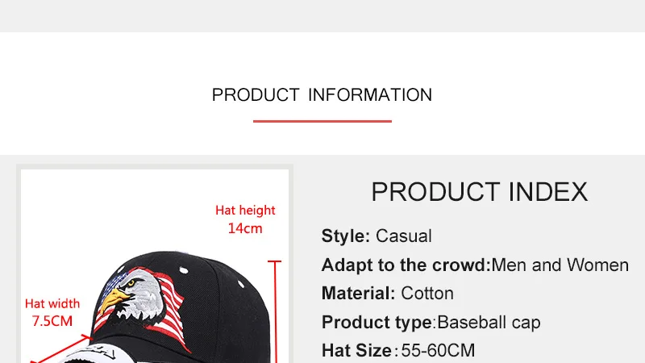Click the Product type label

click(x=377, y=322)
